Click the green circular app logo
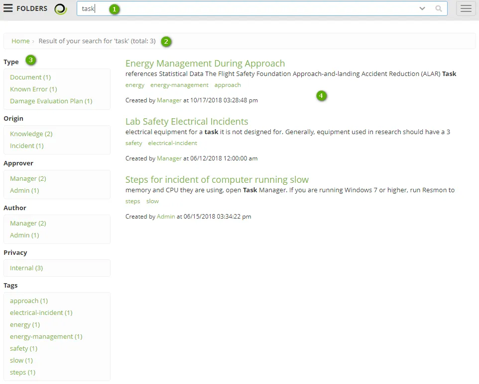 [x=60, y=9]
